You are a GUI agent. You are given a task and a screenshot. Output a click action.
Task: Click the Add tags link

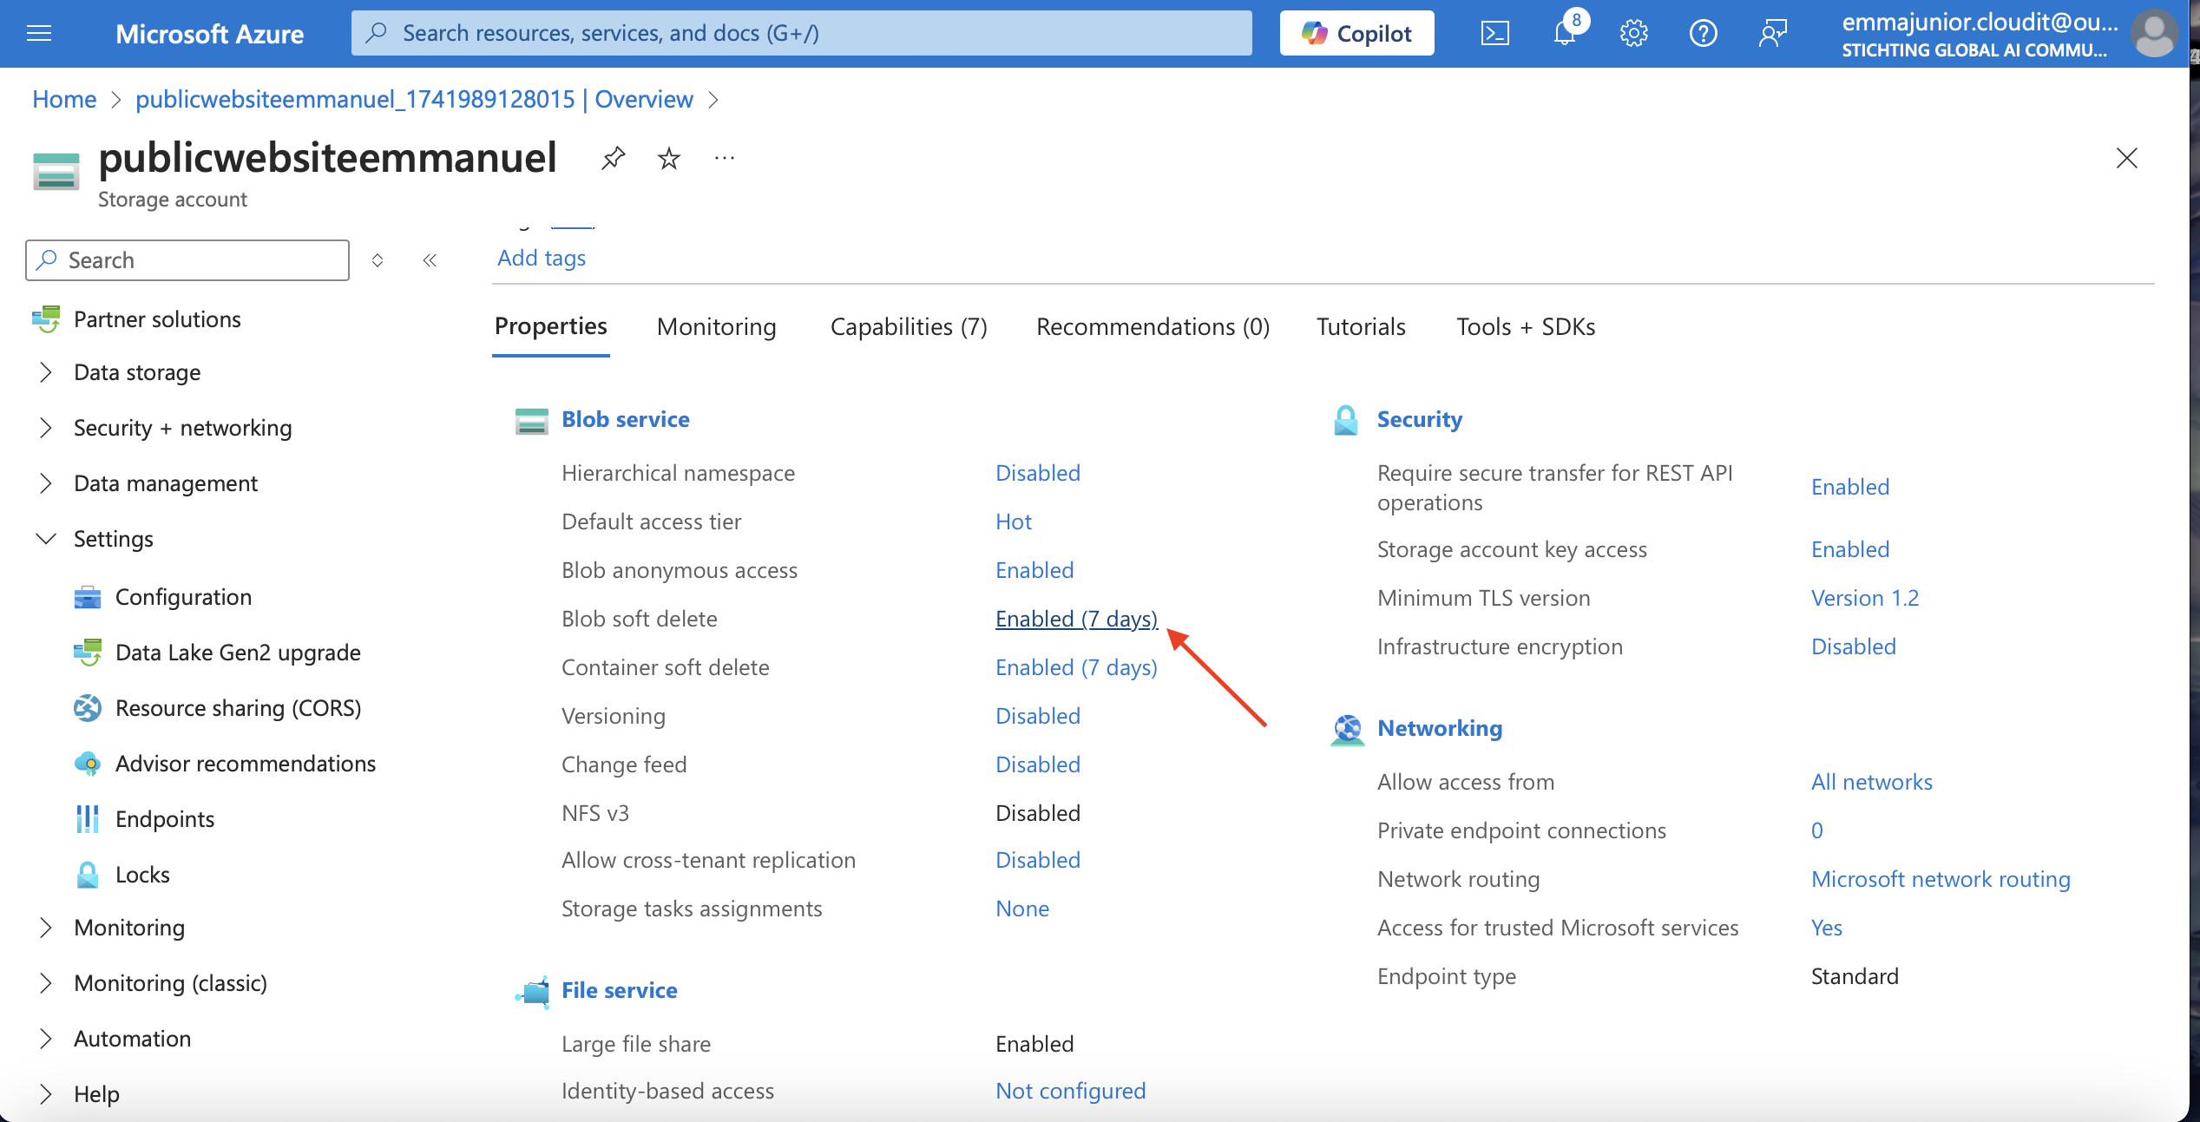point(542,258)
